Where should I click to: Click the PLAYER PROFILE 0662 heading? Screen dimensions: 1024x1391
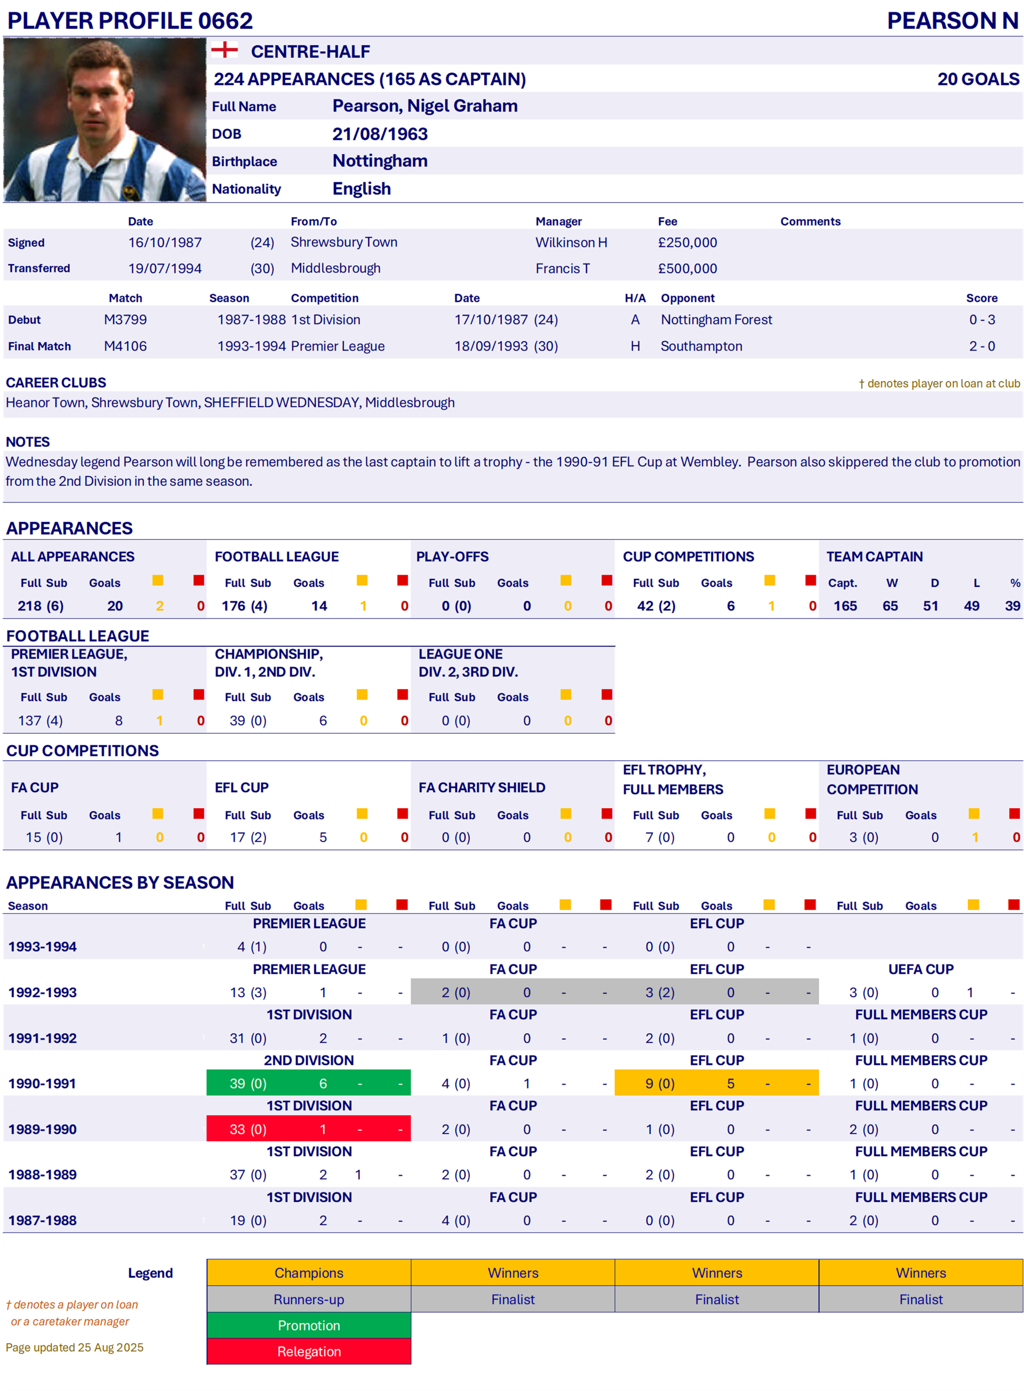(130, 20)
